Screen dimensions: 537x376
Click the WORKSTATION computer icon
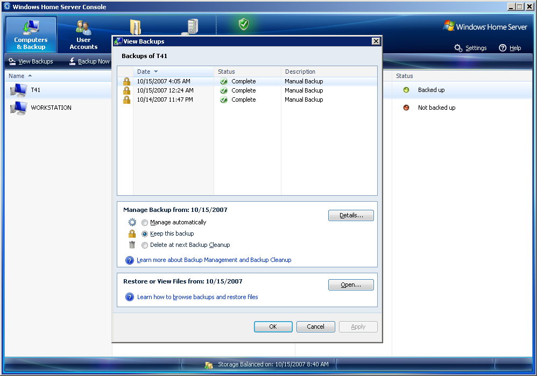tap(18, 108)
